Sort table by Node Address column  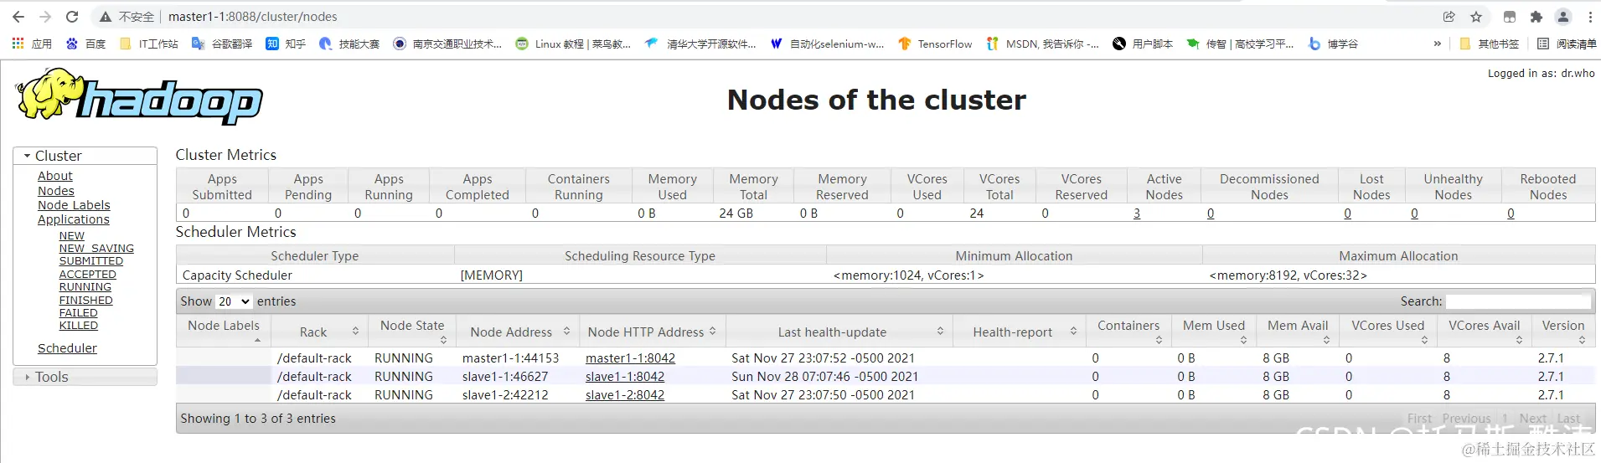coord(517,332)
